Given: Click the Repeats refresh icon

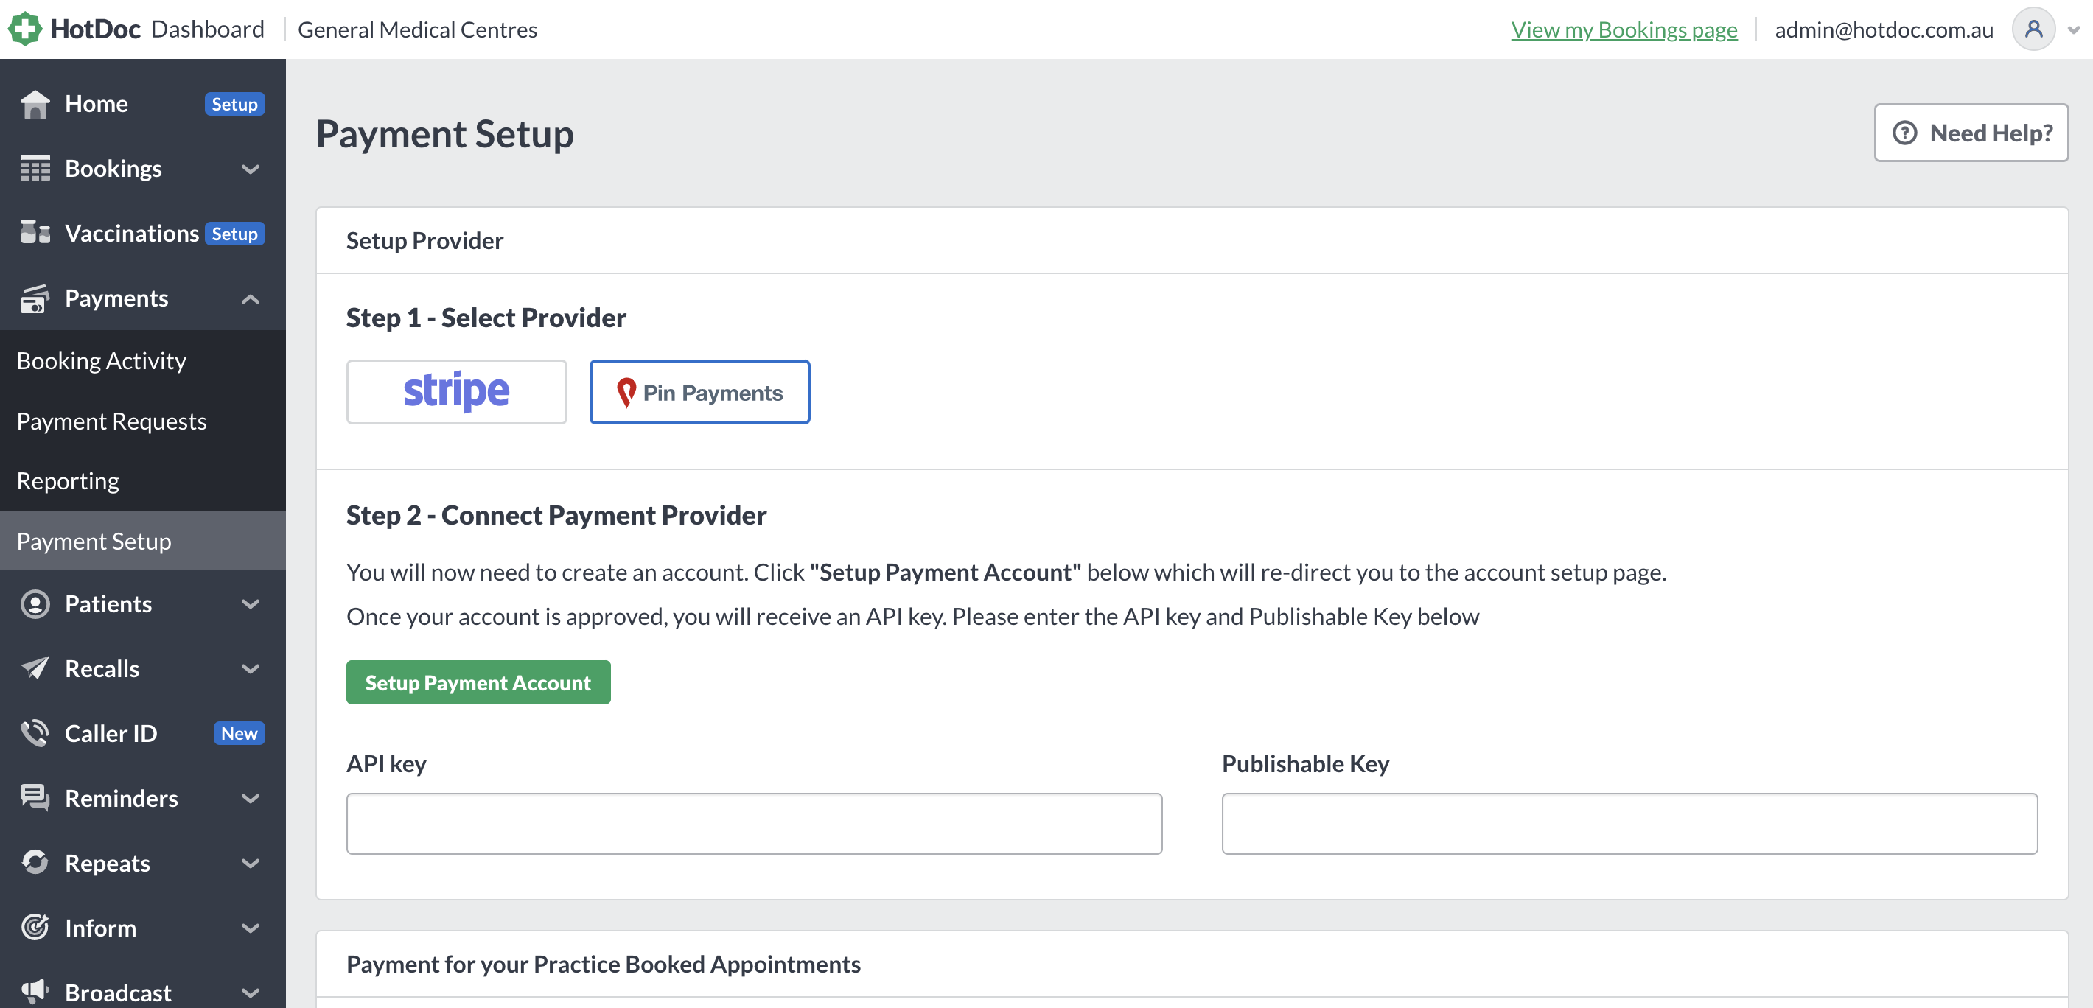Looking at the screenshot, I should click(35, 863).
